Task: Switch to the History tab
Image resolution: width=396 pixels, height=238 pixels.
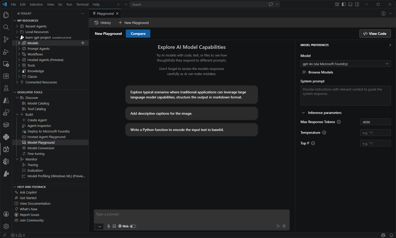Action: coord(103,23)
